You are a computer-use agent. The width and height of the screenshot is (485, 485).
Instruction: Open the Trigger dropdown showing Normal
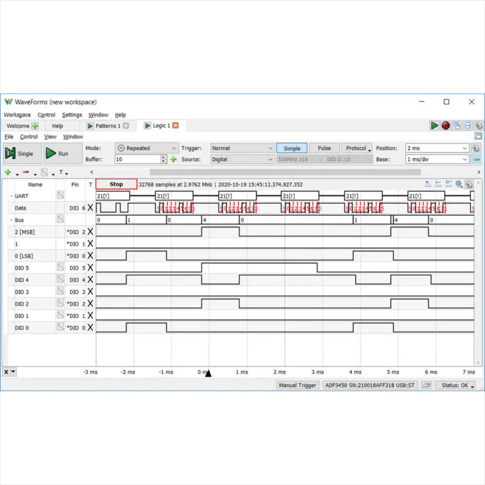click(x=243, y=148)
